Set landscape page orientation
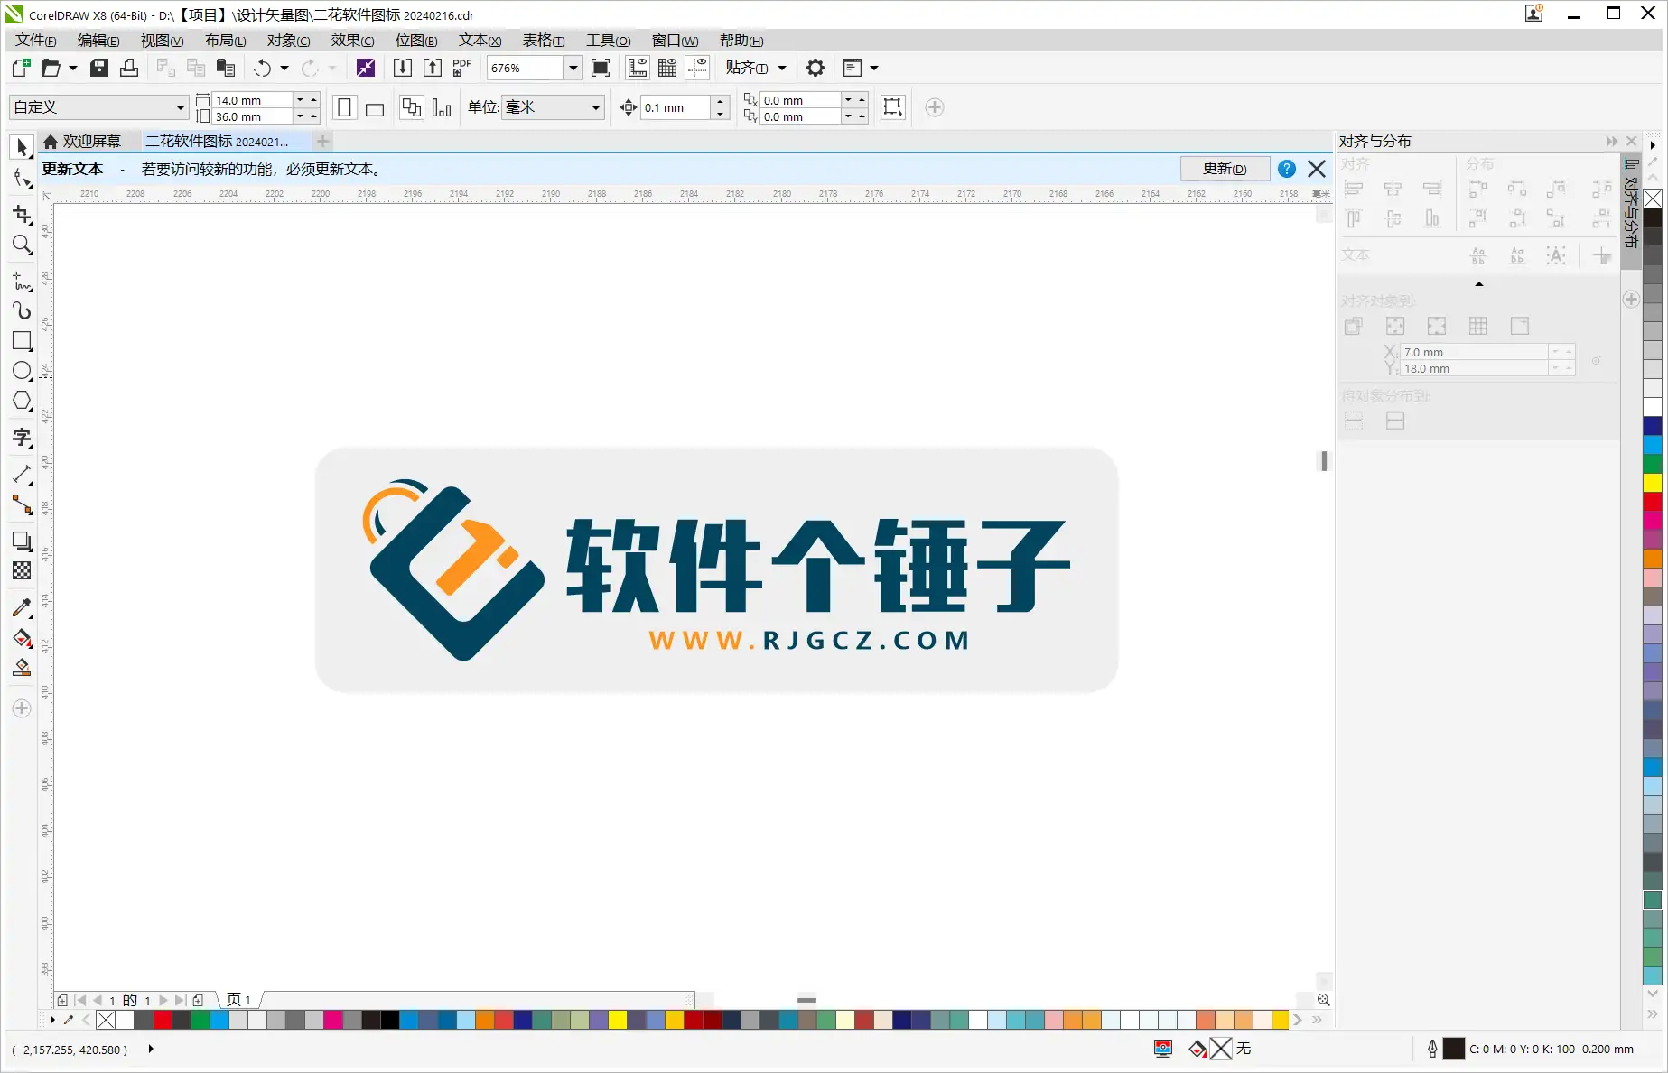The width and height of the screenshot is (1668, 1073). point(375,107)
